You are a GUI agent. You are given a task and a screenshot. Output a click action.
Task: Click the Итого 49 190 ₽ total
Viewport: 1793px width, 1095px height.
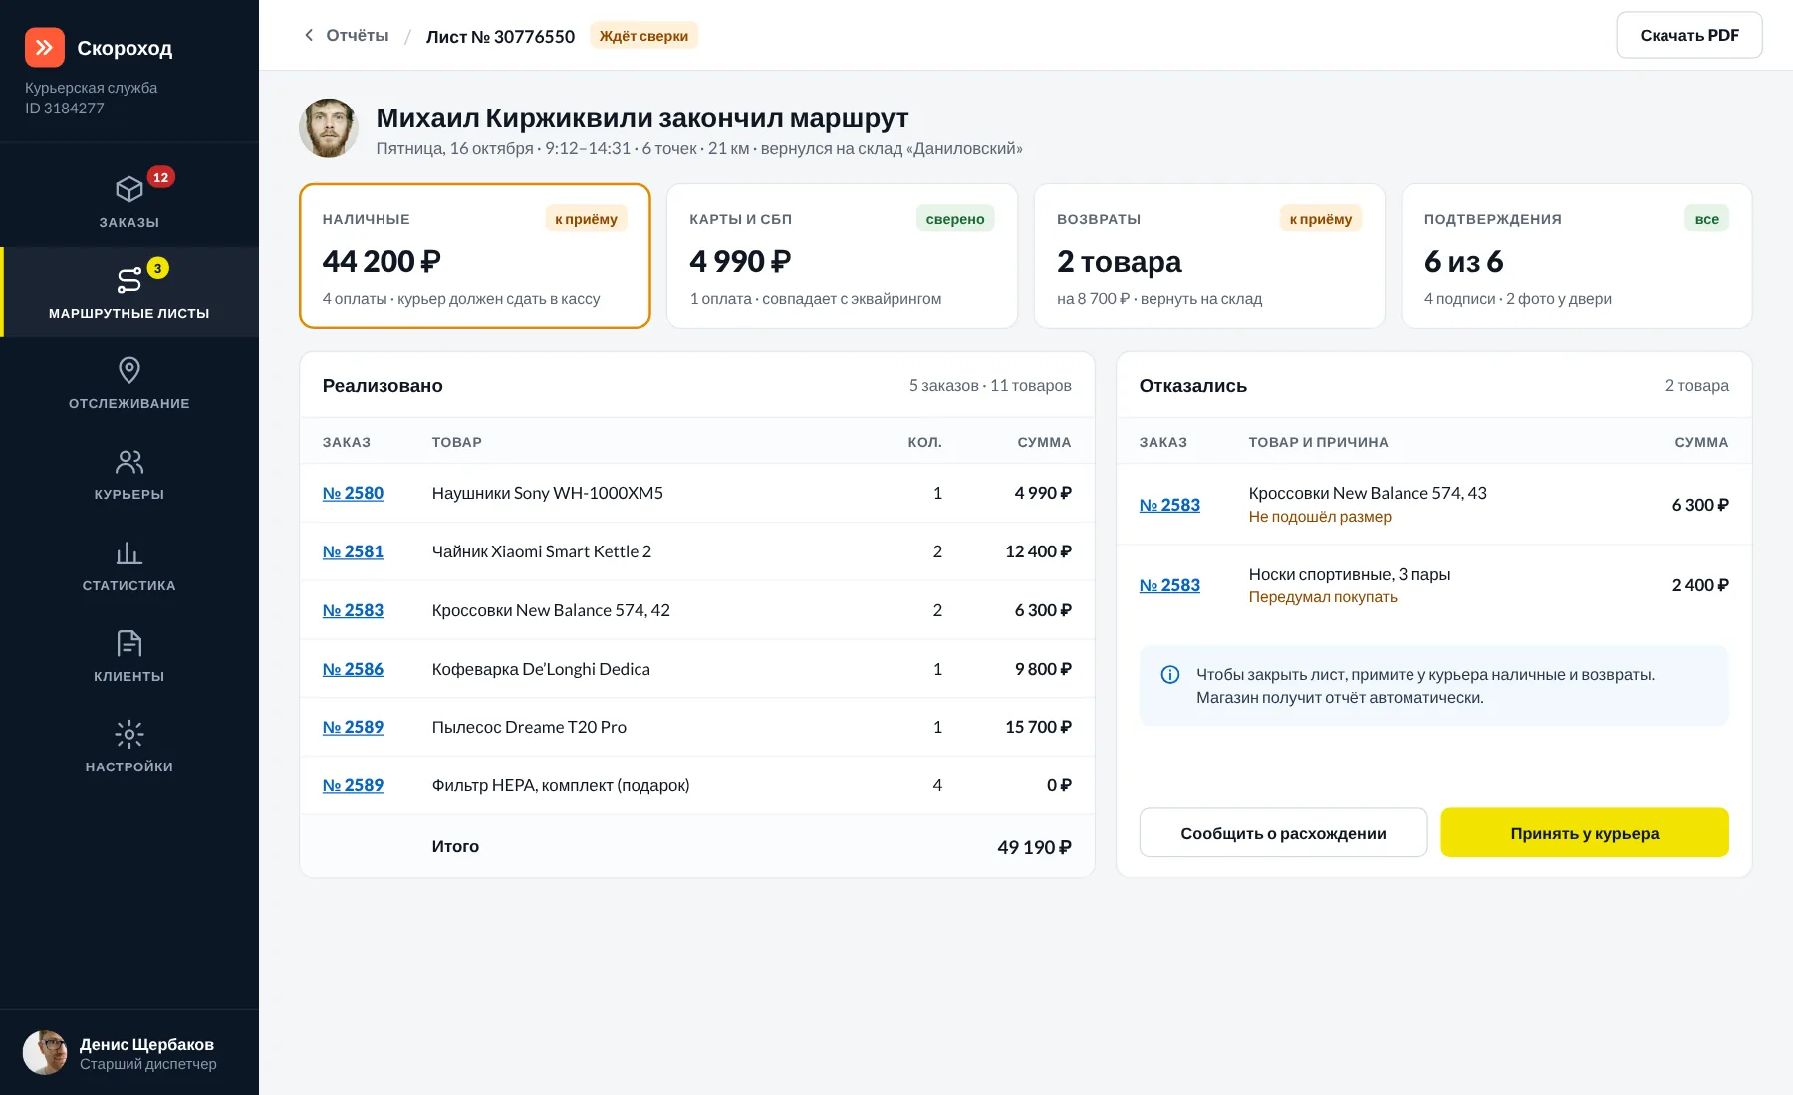point(1034,847)
